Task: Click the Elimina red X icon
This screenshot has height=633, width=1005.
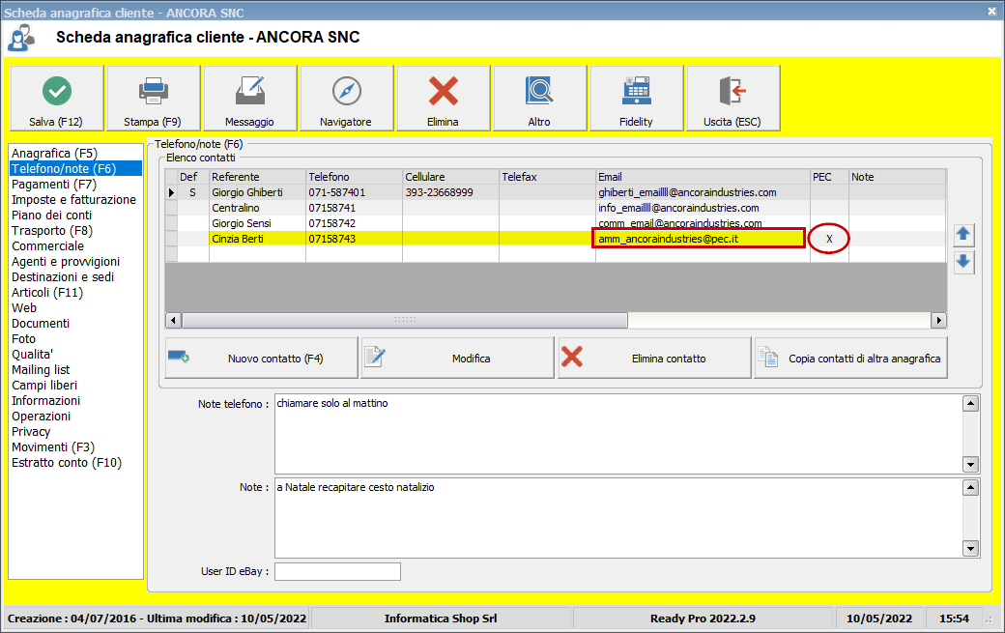Action: click(x=443, y=91)
